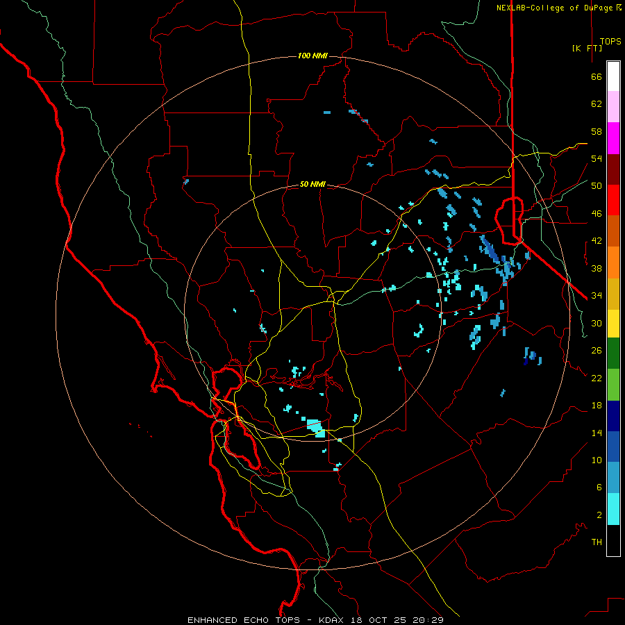Click the dark navy echo spot east of the 50 NMI ring
This screenshot has width=625, height=625.
coord(526,362)
